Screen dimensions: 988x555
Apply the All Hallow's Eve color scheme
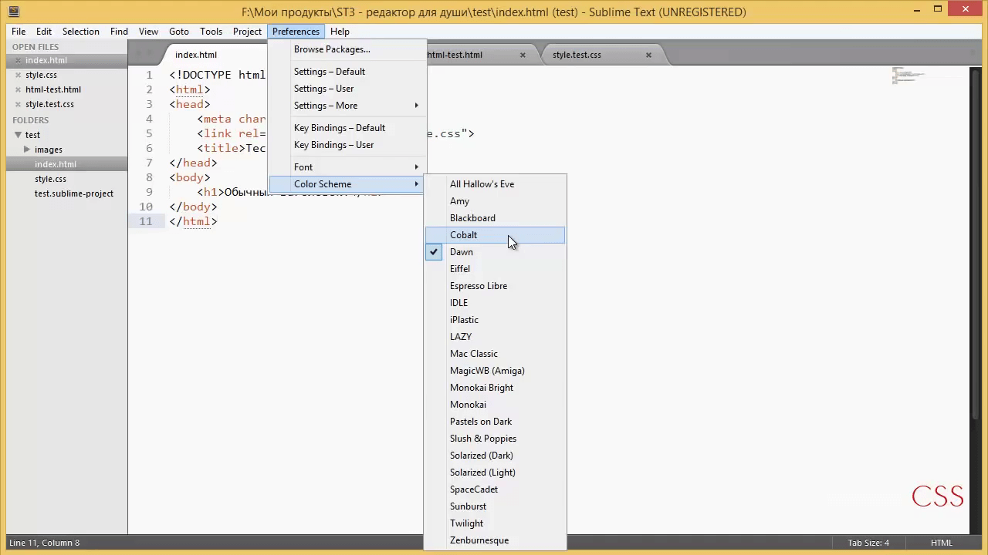pyautogui.click(x=496, y=184)
